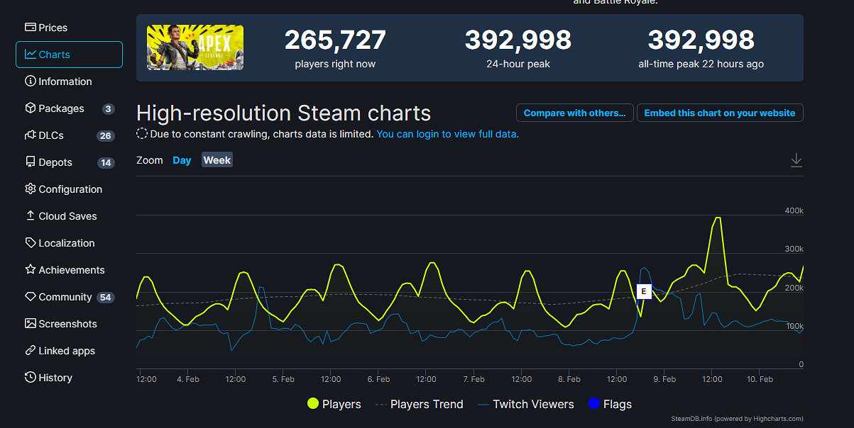This screenshot has width=854, height=428.
Task: Select the Week zoom tab
Action: click(217, 159)
